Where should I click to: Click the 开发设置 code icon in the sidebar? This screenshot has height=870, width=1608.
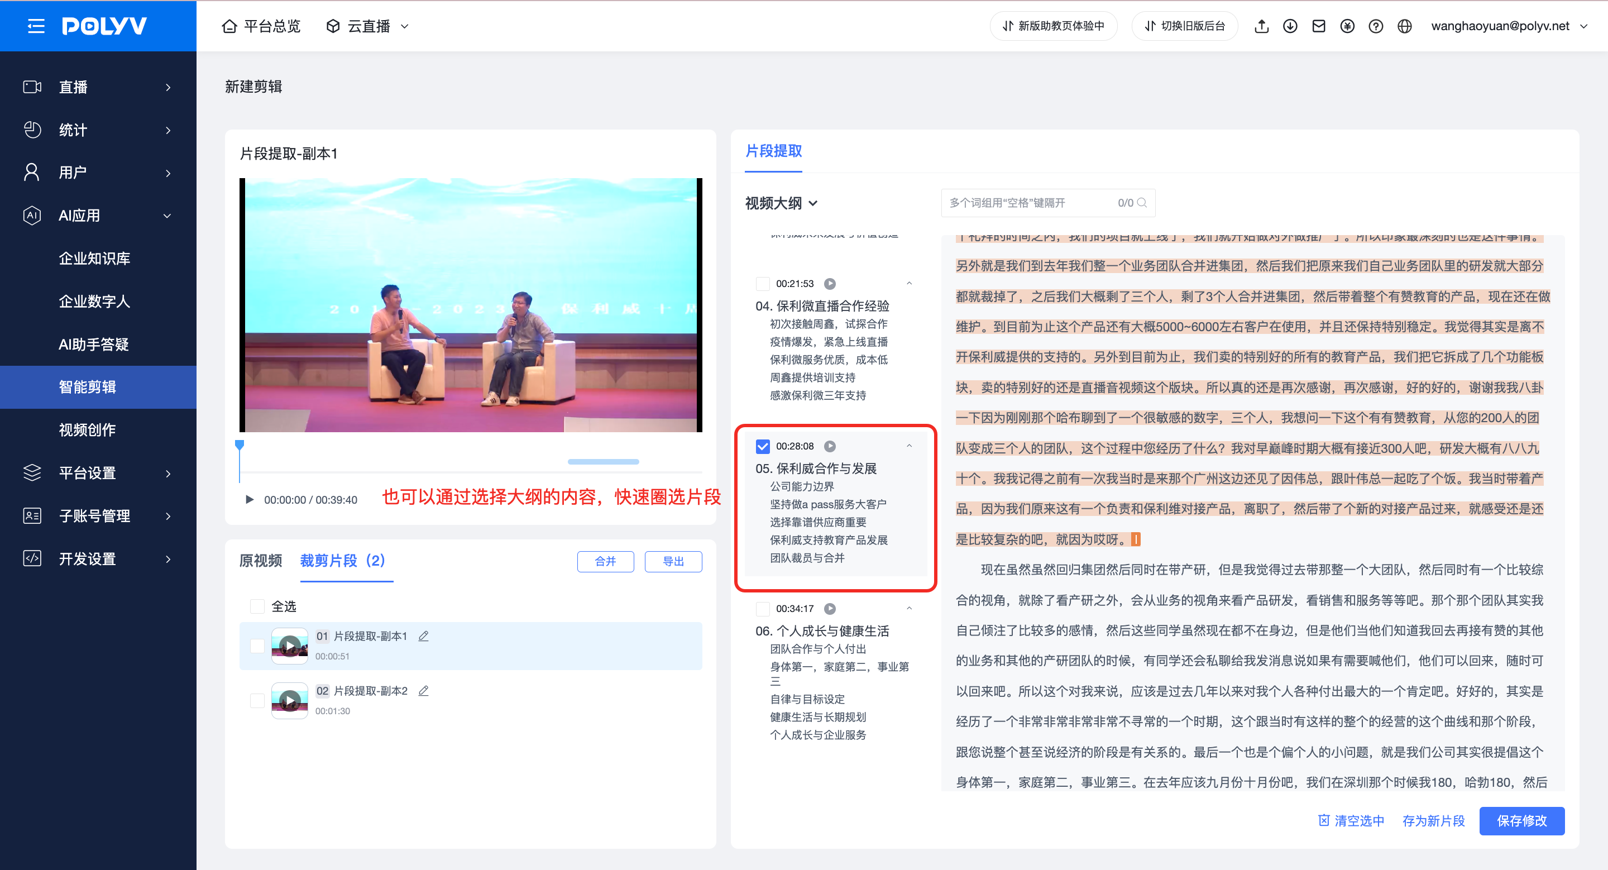click(x=32, y=558)
